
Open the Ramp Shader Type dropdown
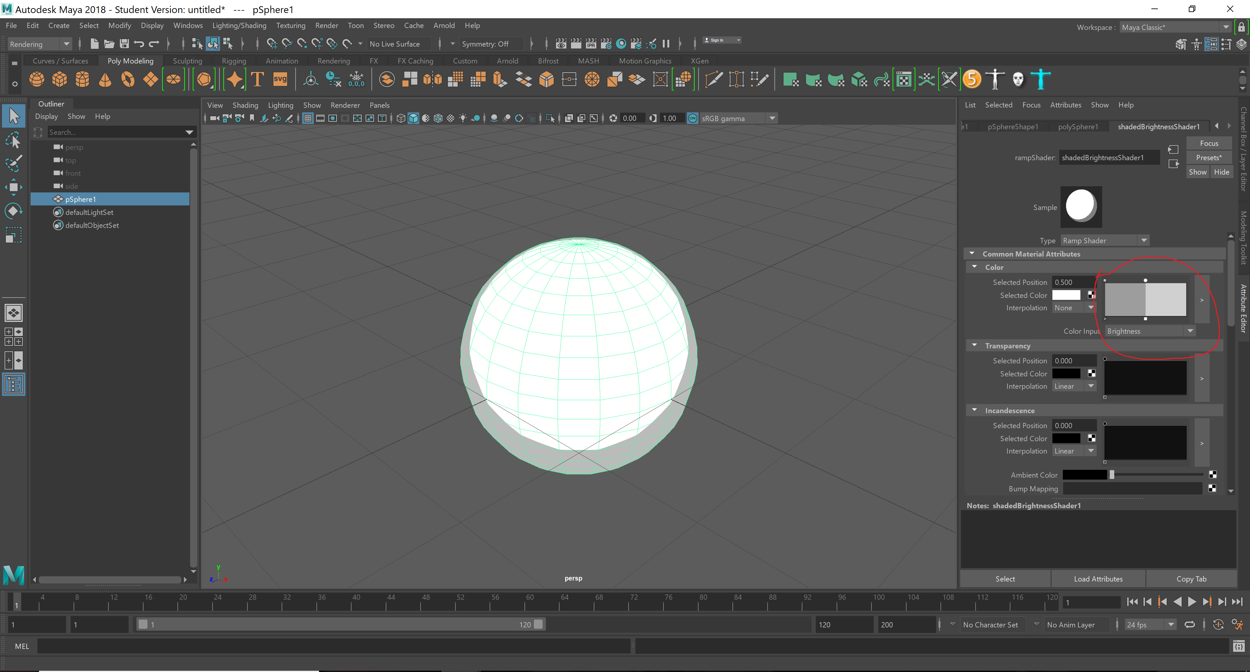coord(1104,241)
